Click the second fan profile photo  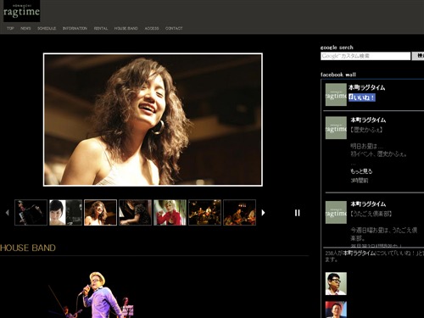336,310
